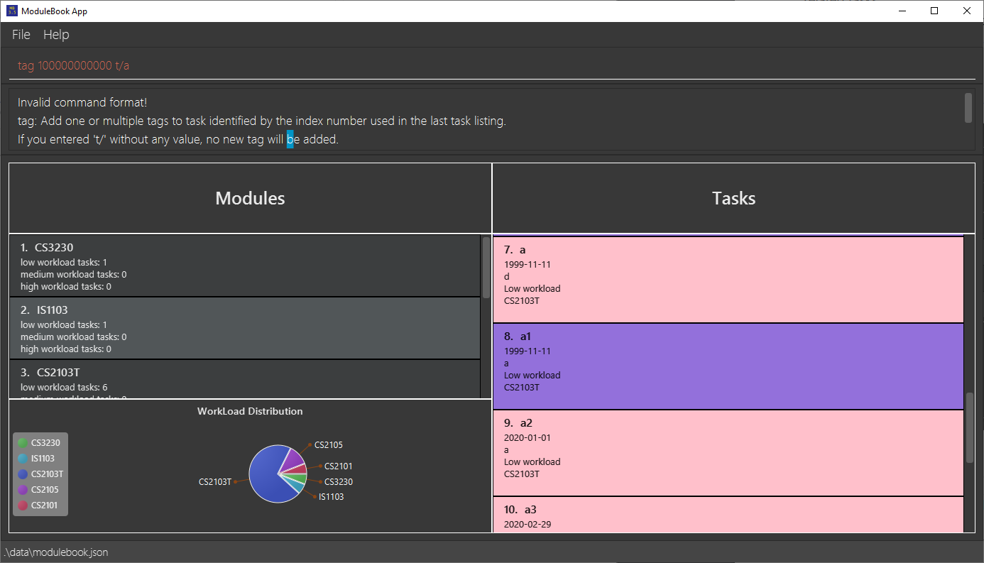Screen dimensions: 984x563
Task: Click the command input field
Action: [x=492, y=65]
